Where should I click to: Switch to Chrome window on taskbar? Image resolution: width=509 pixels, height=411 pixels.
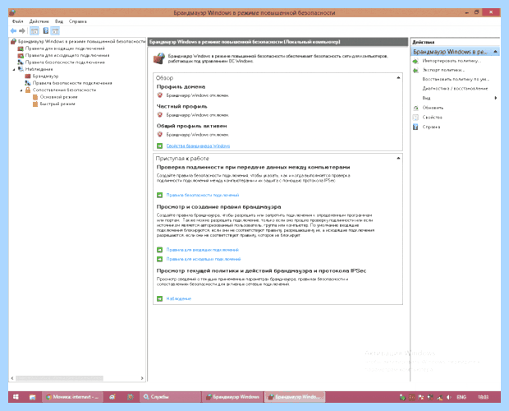click(72, 397)
